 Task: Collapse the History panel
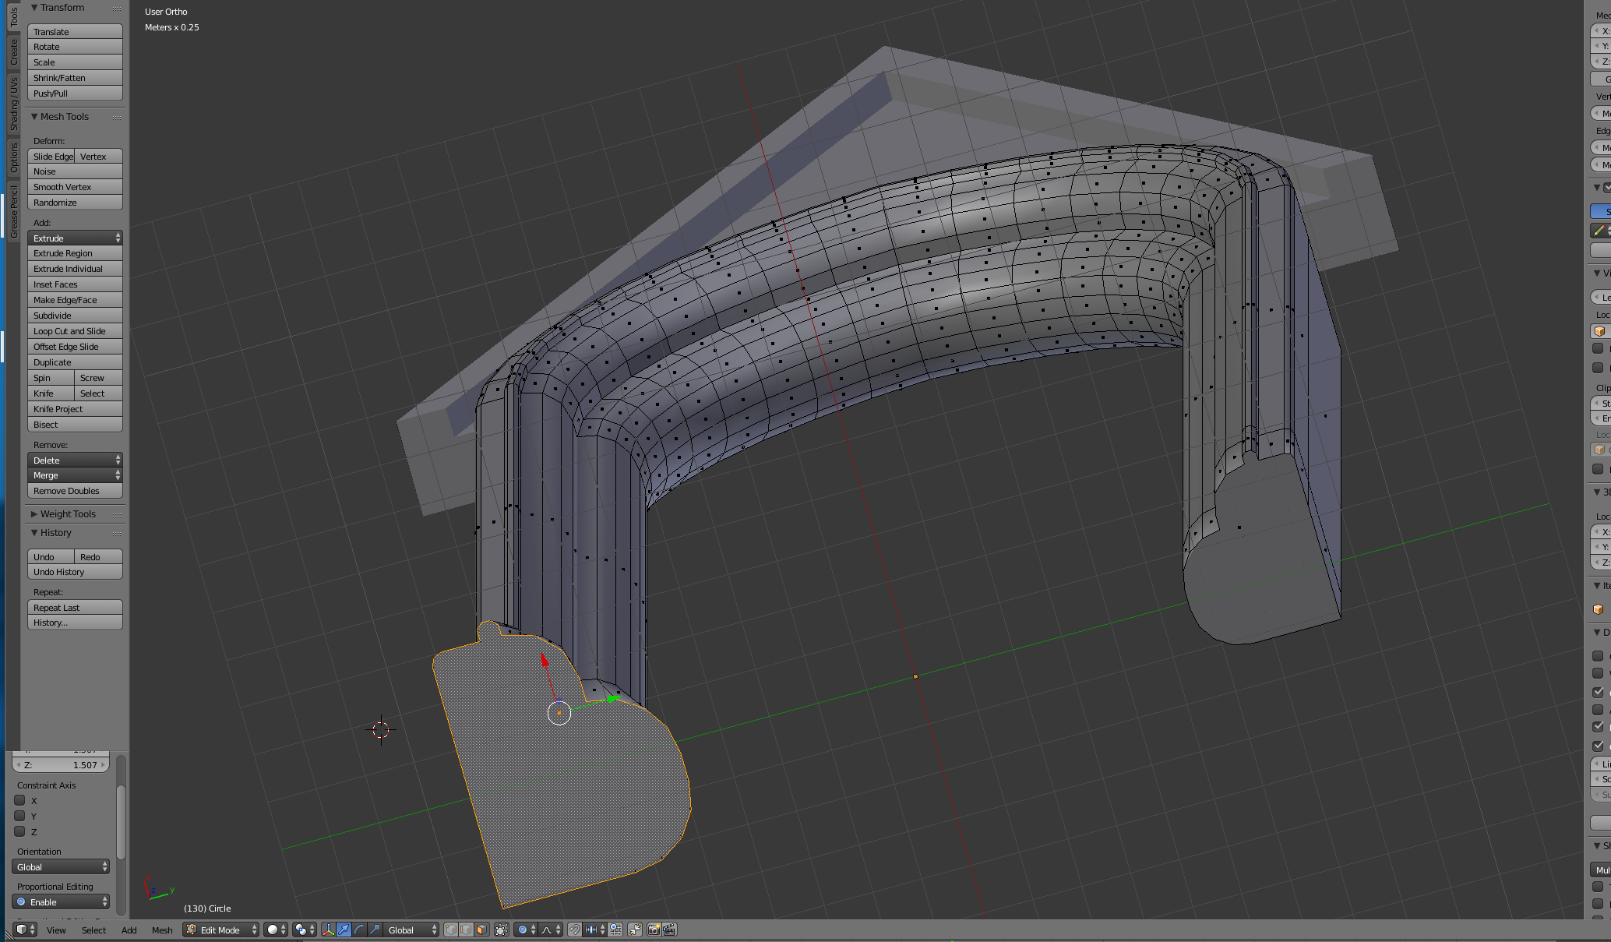point(34,533)
